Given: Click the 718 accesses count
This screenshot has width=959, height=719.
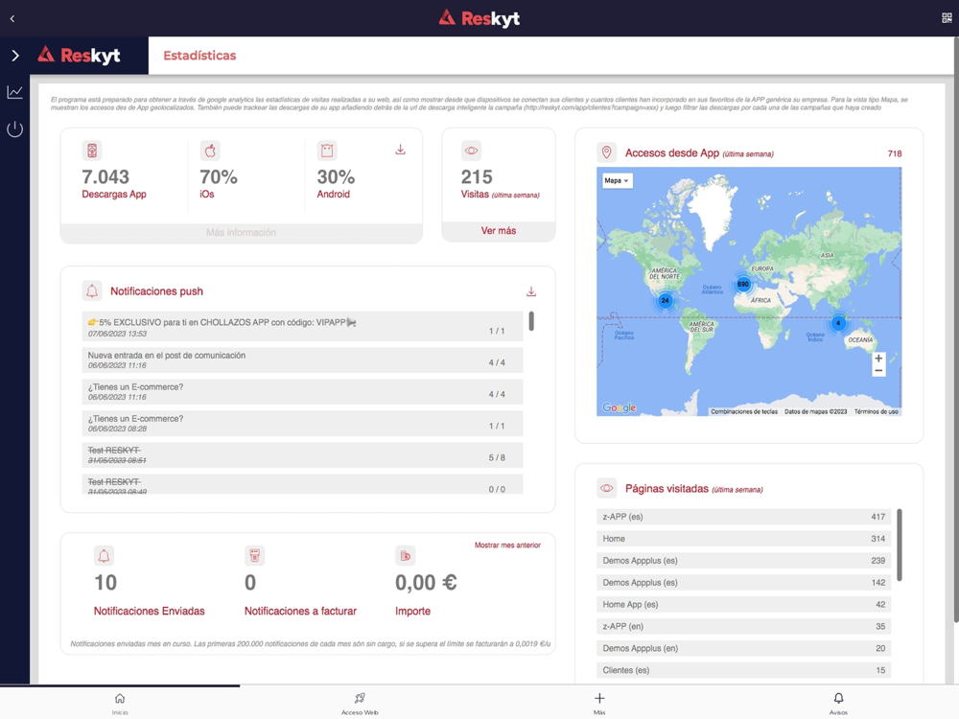Looking at the screenshot, I should click(894, 153).
